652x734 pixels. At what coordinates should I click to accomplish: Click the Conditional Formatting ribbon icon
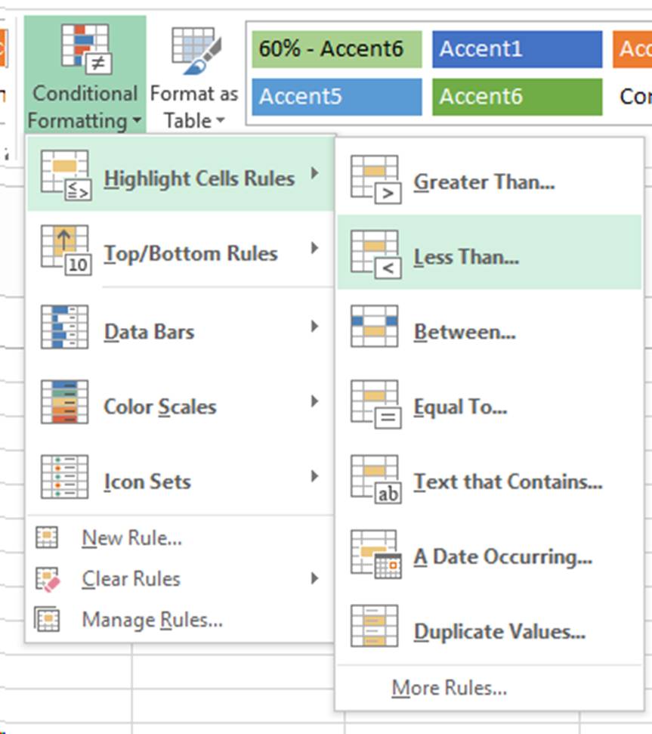click(87, 49)
